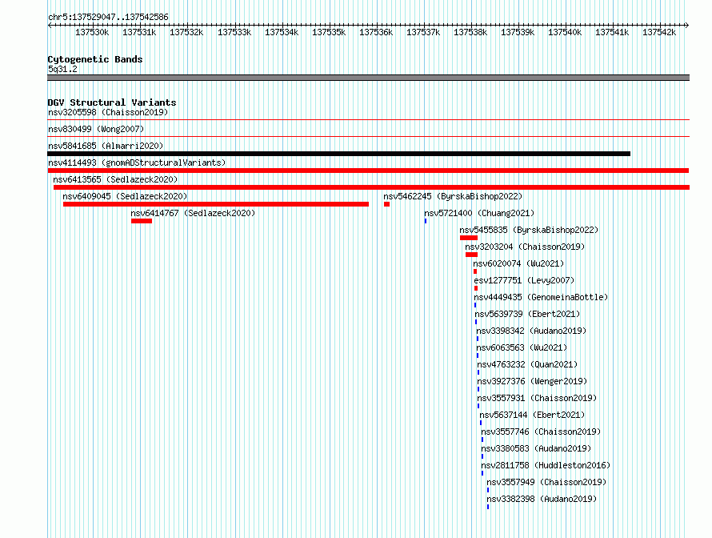Click the grey 5q31.2 cytogenetic band bar
The width and height of the screenshot is (712, 538).
pos(368,78)
